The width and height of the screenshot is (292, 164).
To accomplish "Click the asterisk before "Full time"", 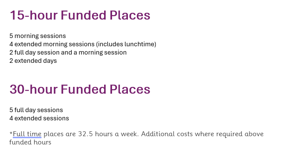I will [11, 133].
